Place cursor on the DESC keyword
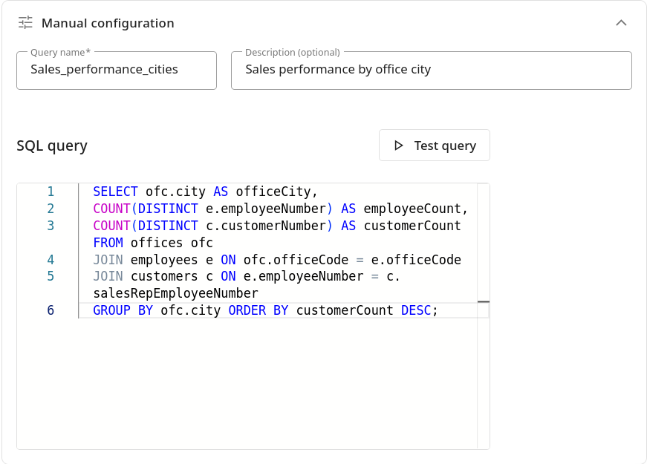This screenshot has height=464, width=647. point(415,310)
